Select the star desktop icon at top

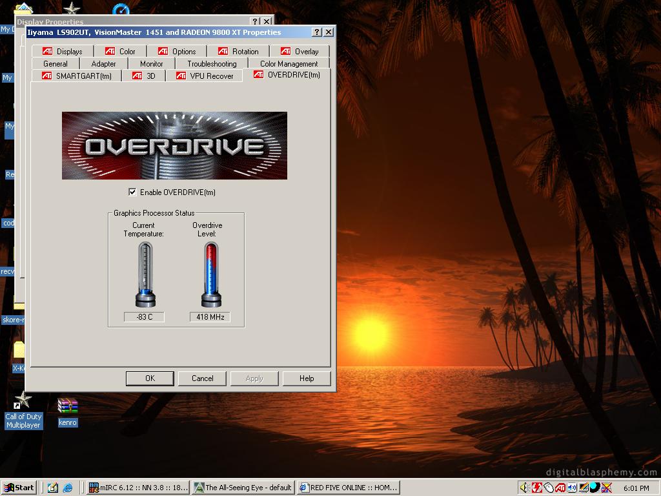pos(71,8)
